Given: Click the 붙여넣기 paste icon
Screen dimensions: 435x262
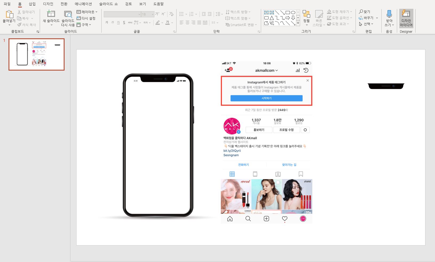Looking at the screenshot, I should 9,14.
